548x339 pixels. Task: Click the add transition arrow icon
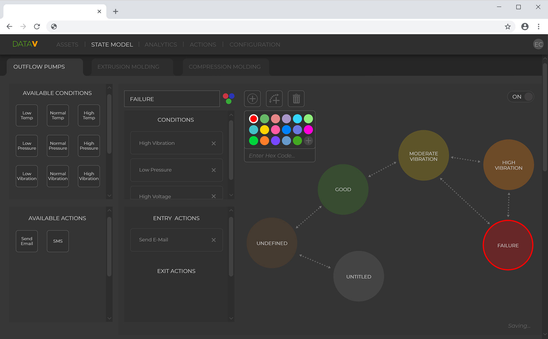pyautogui.click(x=274, y=99)
